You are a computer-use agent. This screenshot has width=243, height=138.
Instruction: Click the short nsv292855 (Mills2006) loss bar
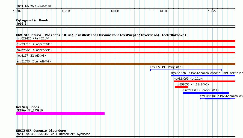[181, 87]
